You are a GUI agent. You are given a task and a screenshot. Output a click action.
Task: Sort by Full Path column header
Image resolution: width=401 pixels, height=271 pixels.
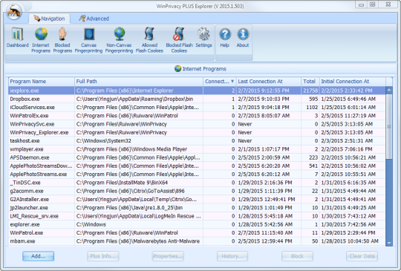139,82
